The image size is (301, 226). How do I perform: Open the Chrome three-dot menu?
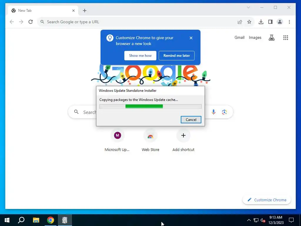(x=289, y=22)
